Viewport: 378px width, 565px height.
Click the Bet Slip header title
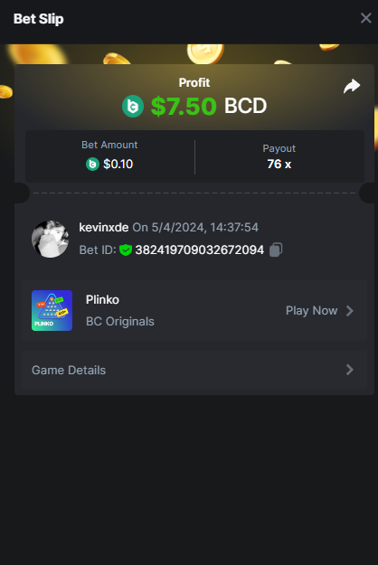[39, 19]
